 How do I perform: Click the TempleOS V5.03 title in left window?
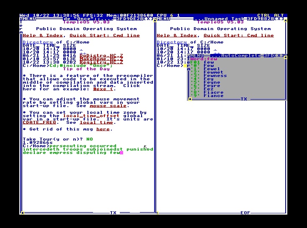(86, 22)
